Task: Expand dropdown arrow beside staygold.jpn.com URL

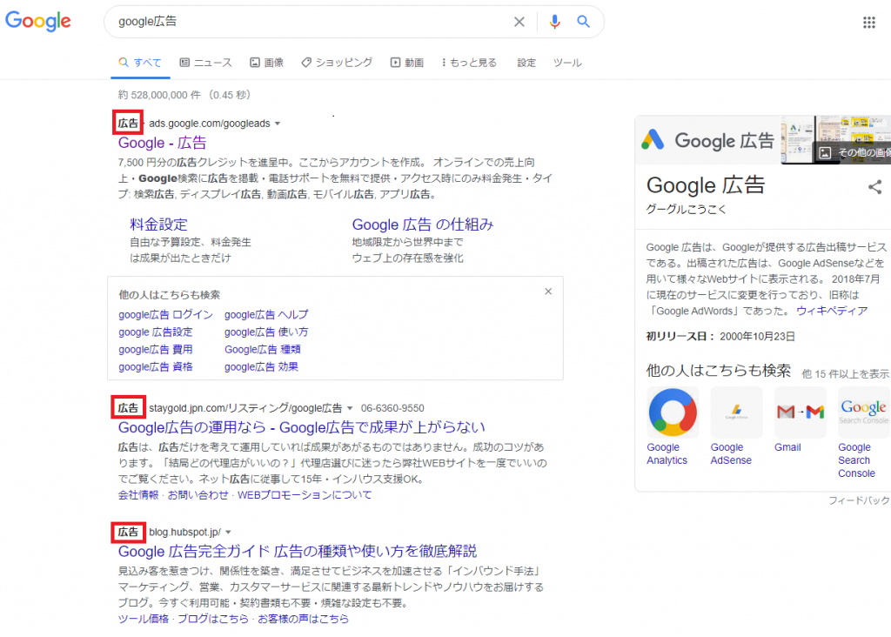Action: click(350, 408)
